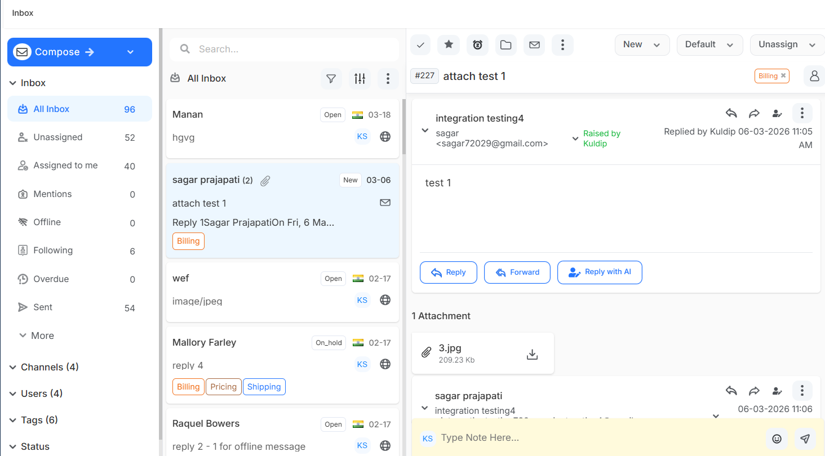Viewport: 825px width, 456px height.
Task: Click the Search field in the ticket list
Action: click(285, 50)
